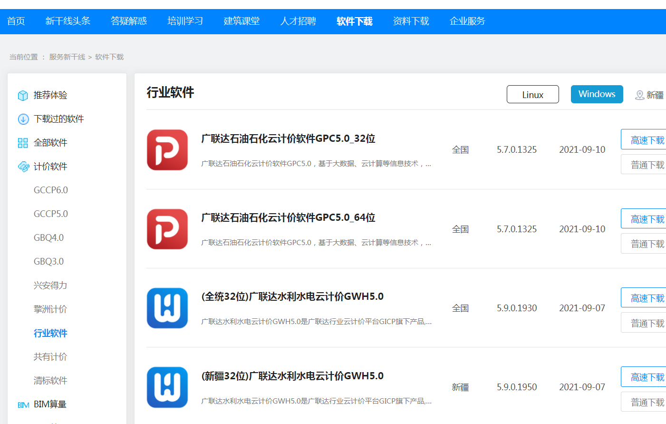Click description under (新疆32位) GWH5.0 title
The height and width of the screenshot is (424, 666).
point(317,401)
